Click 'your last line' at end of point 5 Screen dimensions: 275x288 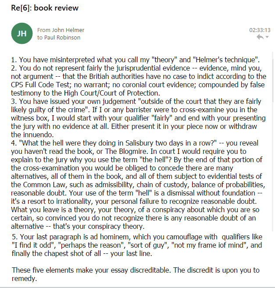(131, 253)
